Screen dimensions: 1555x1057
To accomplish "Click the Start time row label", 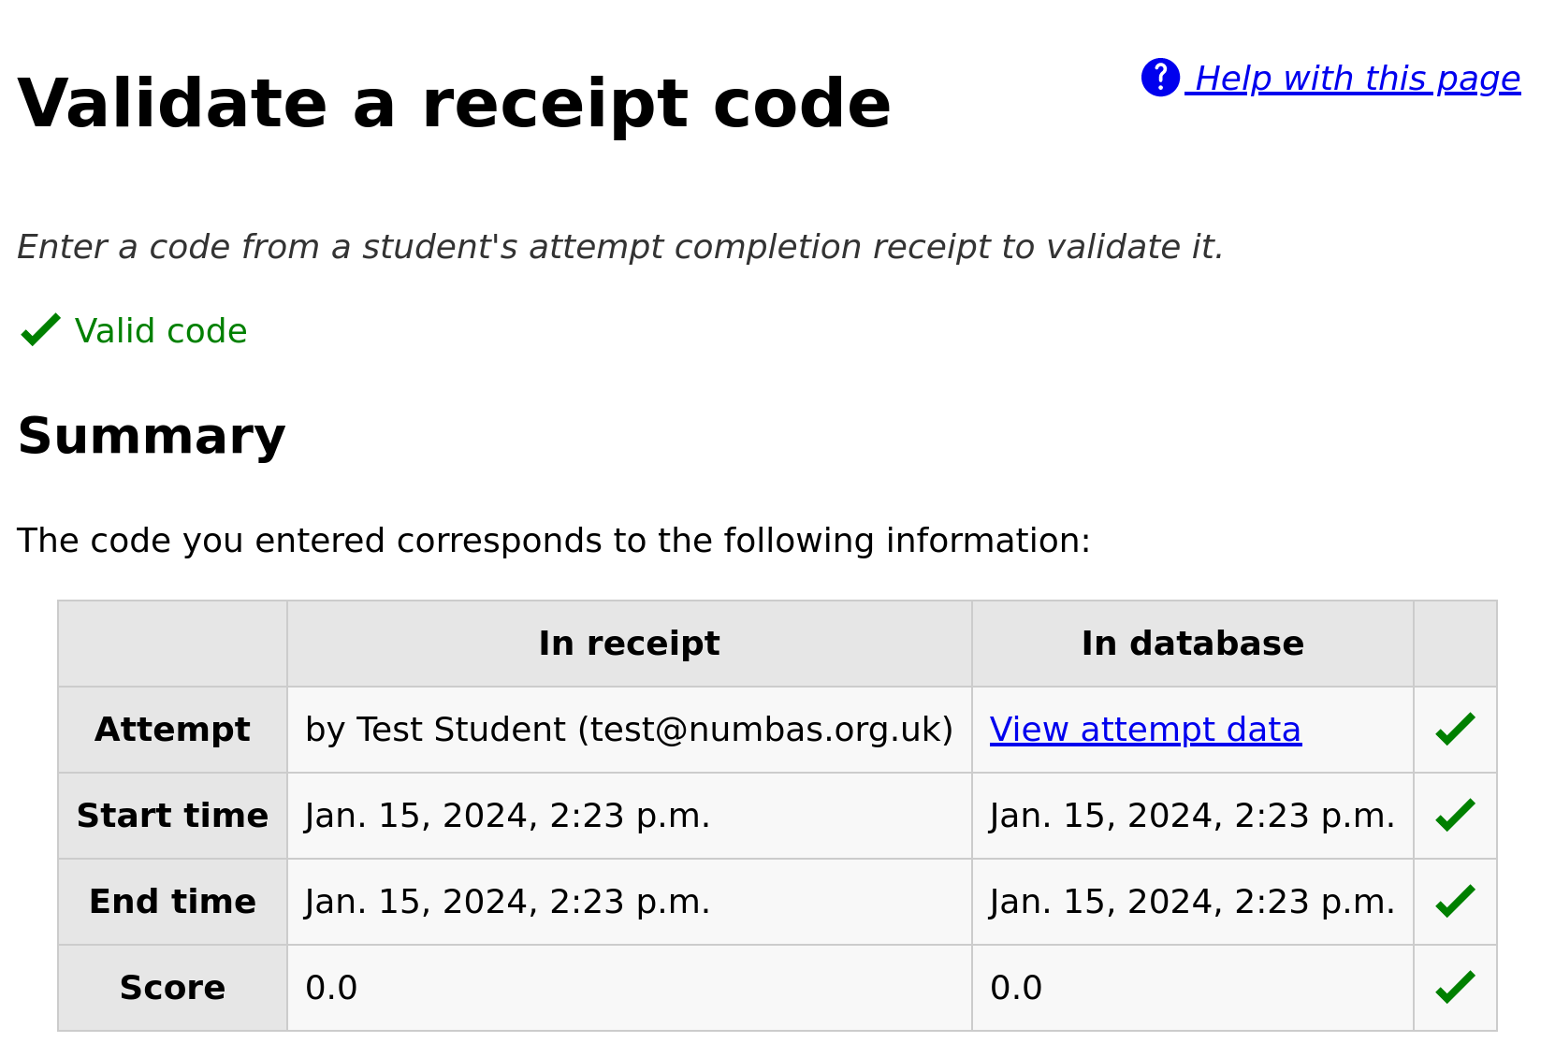I will [172, 815].
